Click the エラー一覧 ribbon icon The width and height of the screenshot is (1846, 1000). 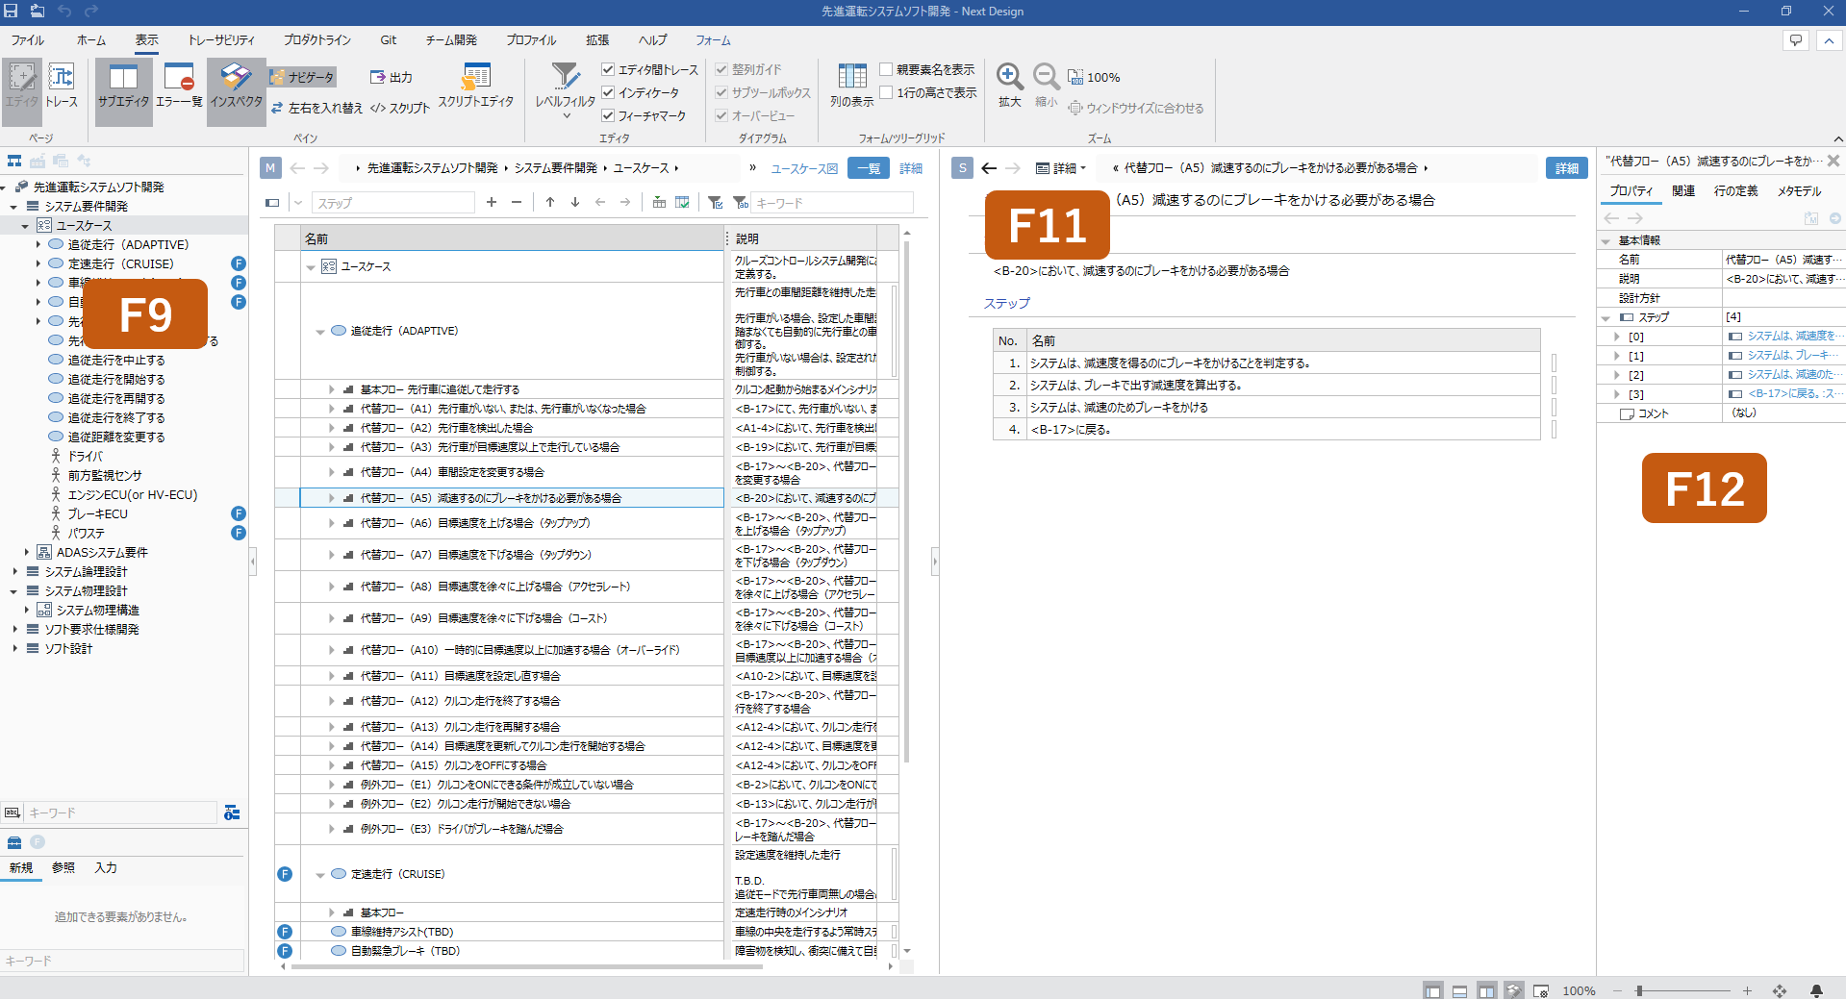(x=179, y=87)
